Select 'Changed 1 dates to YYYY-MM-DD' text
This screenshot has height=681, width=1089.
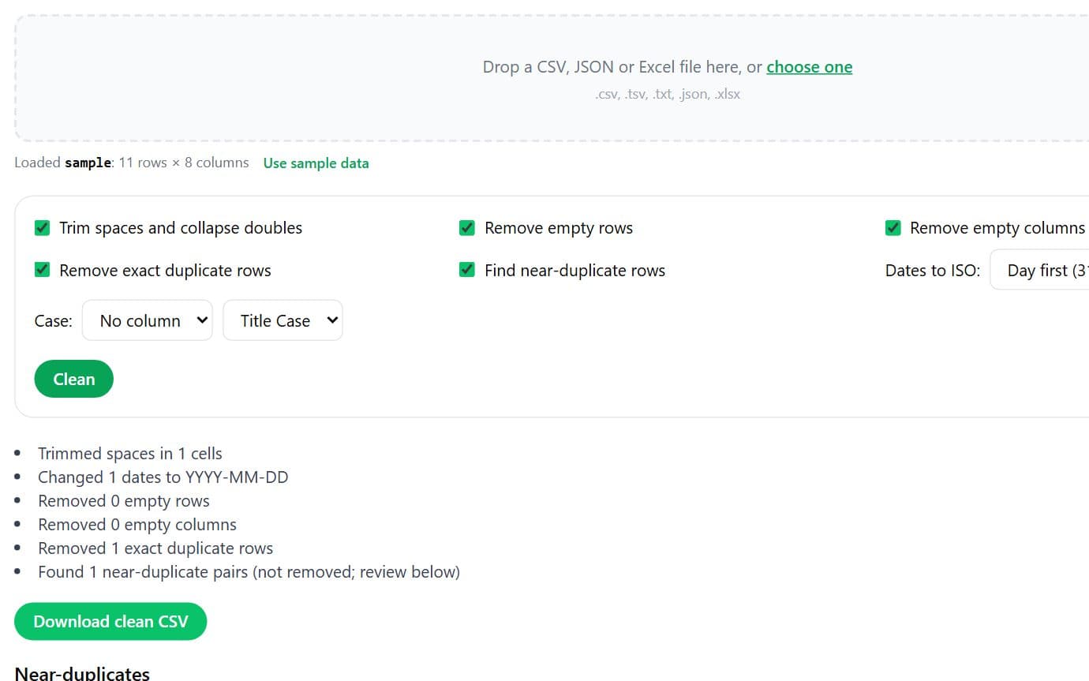[163, 477]
